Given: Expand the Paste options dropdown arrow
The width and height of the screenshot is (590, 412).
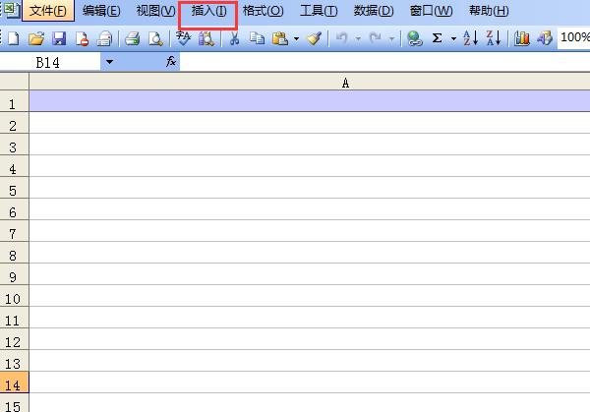Looking at the screenshot, I should (296, 38).
